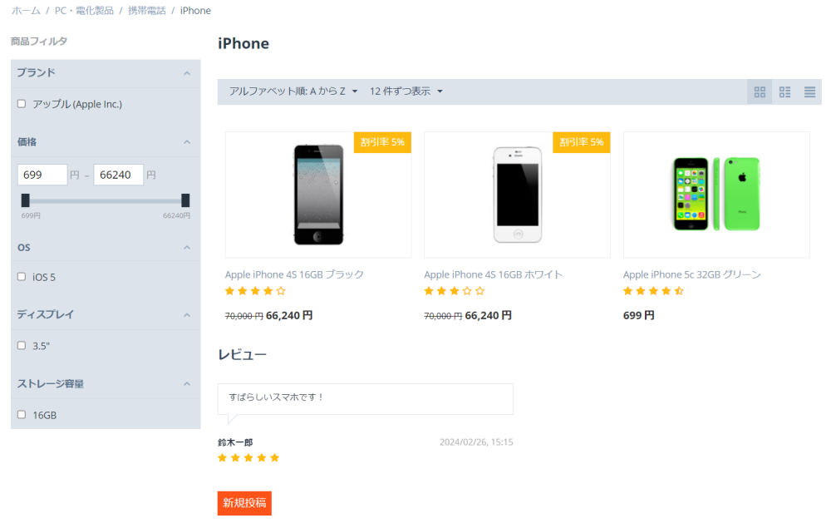831x528 pixels.
Task: Collapse the ブランド filter section
Action: [x=187, y=73]
